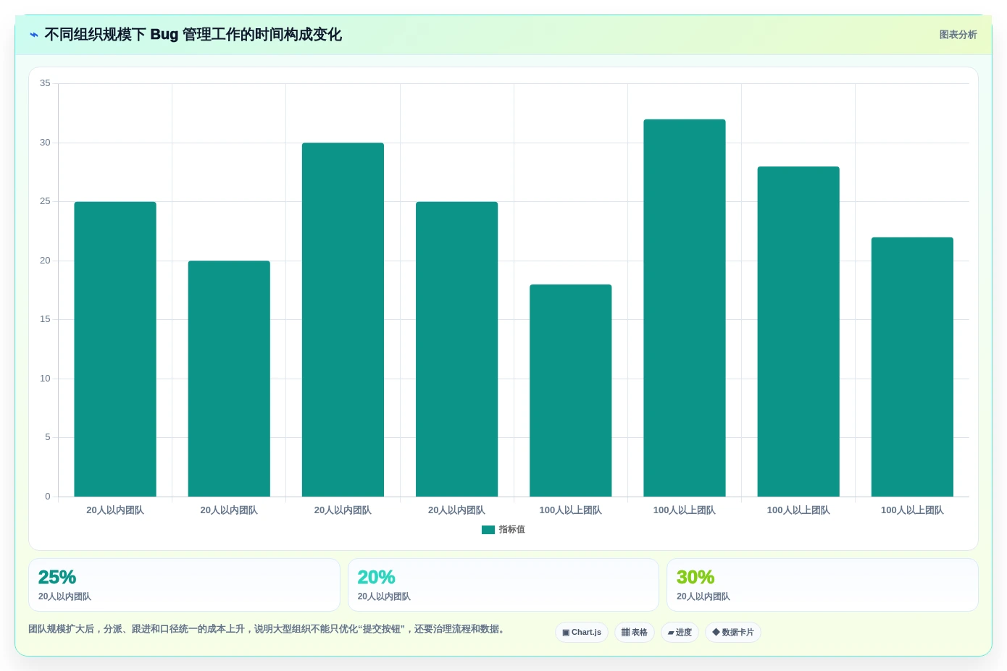This screenshot has width=1007, height=671.
Task: Click the shortest bar valued 18
Action: (x=571, y=390)
